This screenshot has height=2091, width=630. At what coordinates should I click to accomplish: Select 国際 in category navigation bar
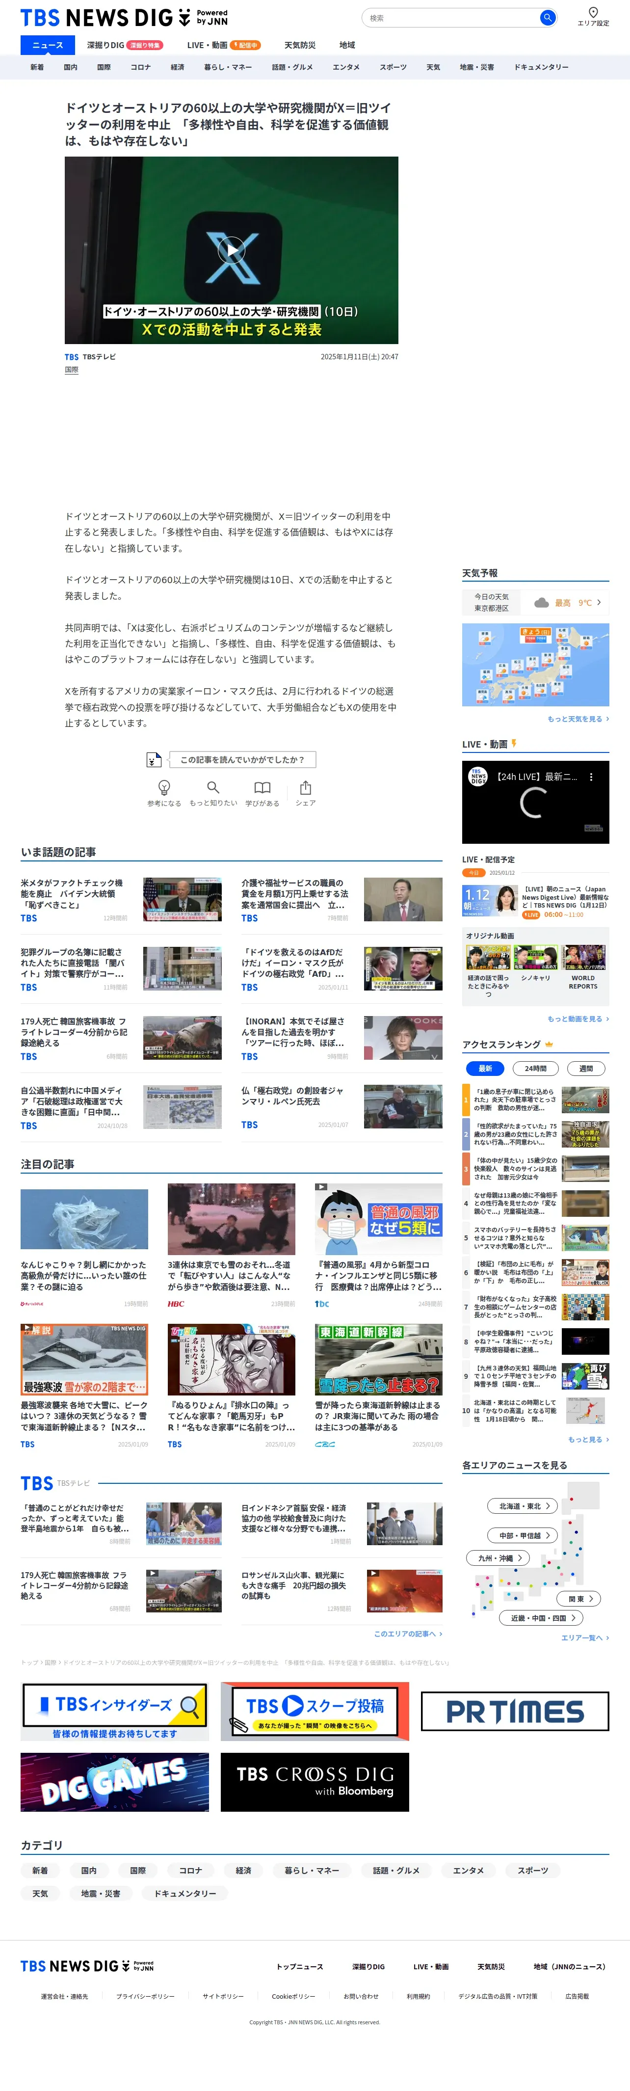coord(104,67)
